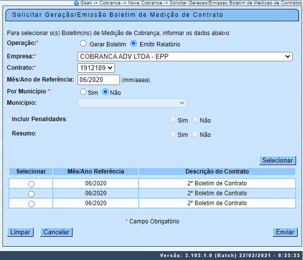303x260 pixels.
Task: Click the globe icon beside the Gsan breadcrumb
Action: [76, 3]
